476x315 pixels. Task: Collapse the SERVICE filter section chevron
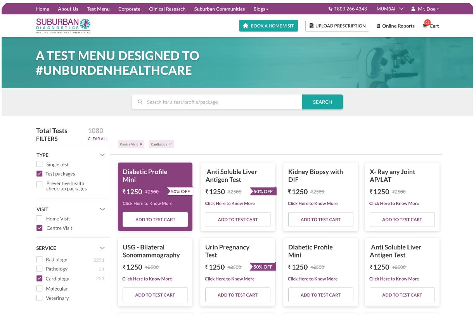coord(102,248)
